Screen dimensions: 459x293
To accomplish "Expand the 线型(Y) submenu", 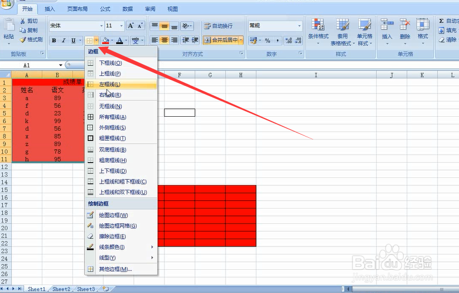I will point(121,258).
